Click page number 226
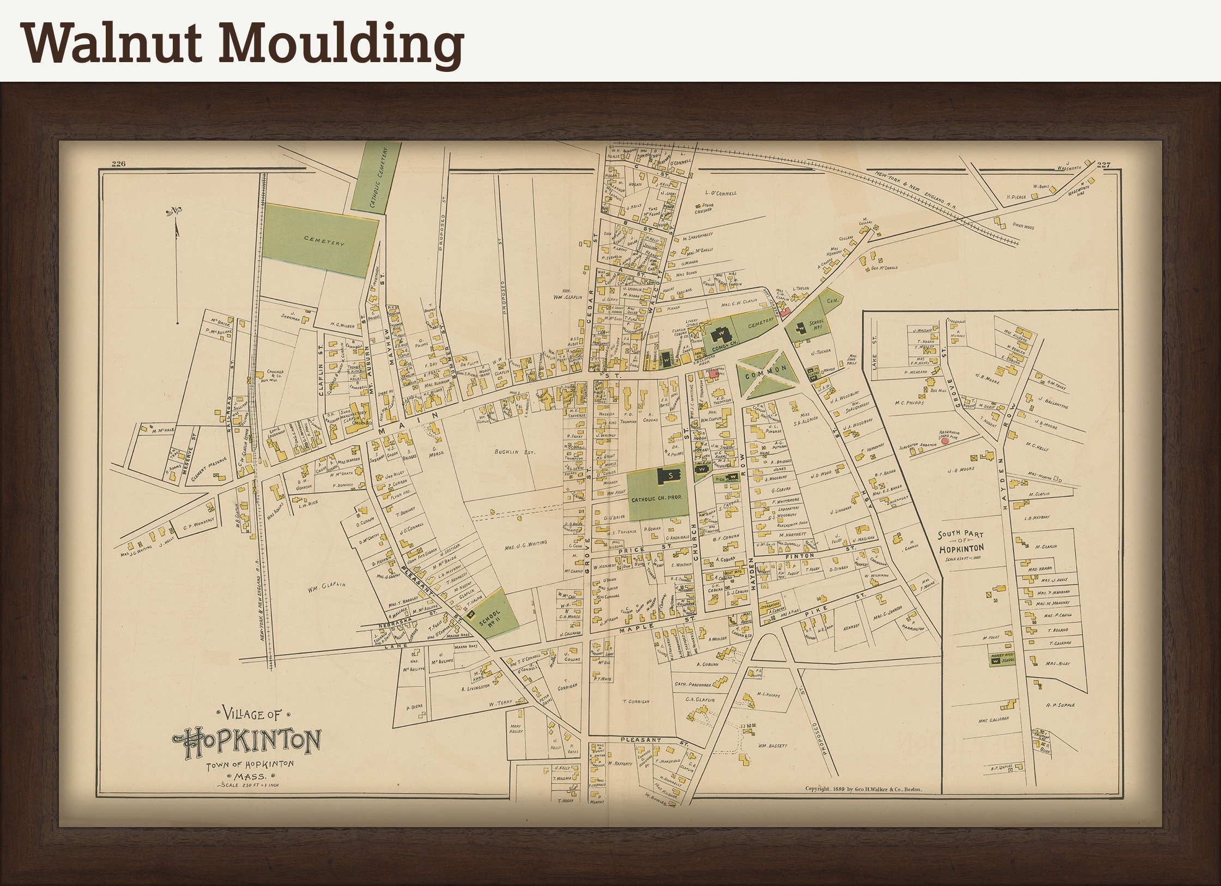This screenshot has width=1221, height=886. pyautogui.click(x=118, y=164)
